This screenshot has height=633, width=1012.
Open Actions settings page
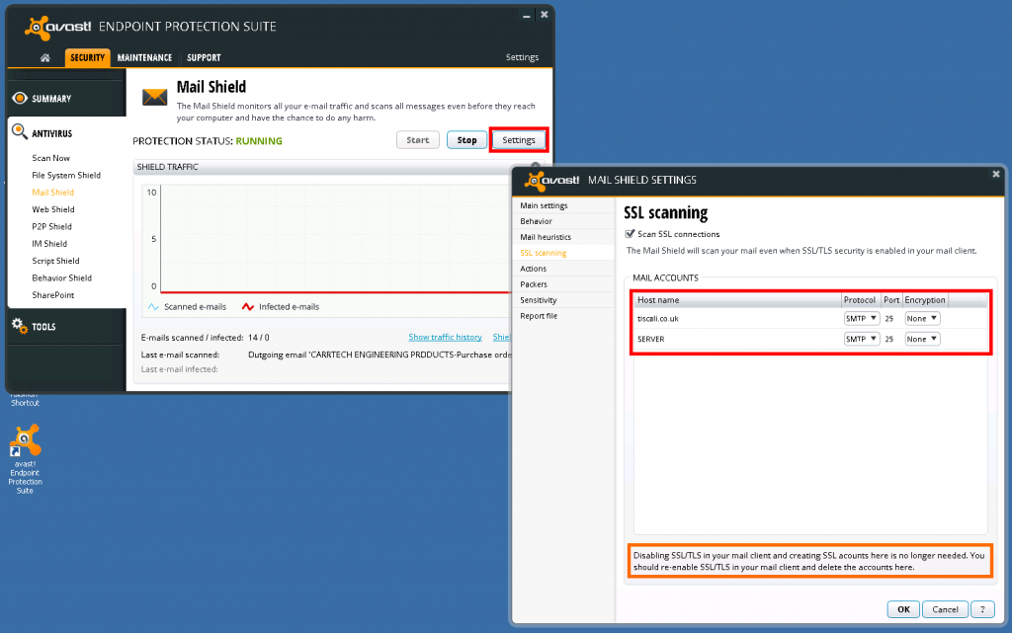coord(533,269)
